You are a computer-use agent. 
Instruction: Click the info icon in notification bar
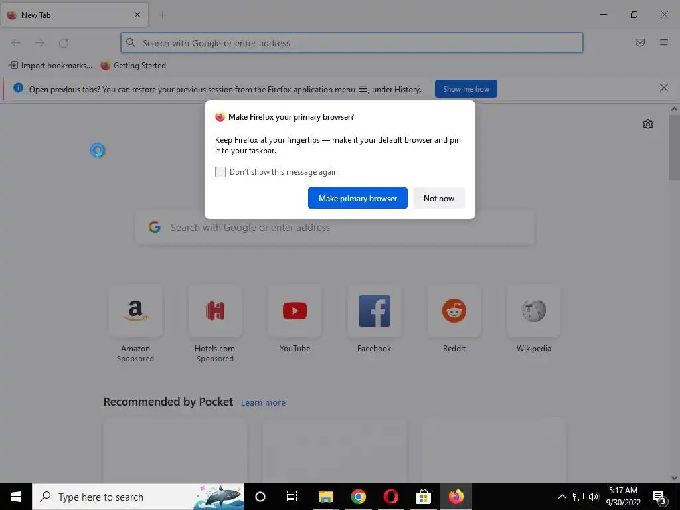[18, 88]
